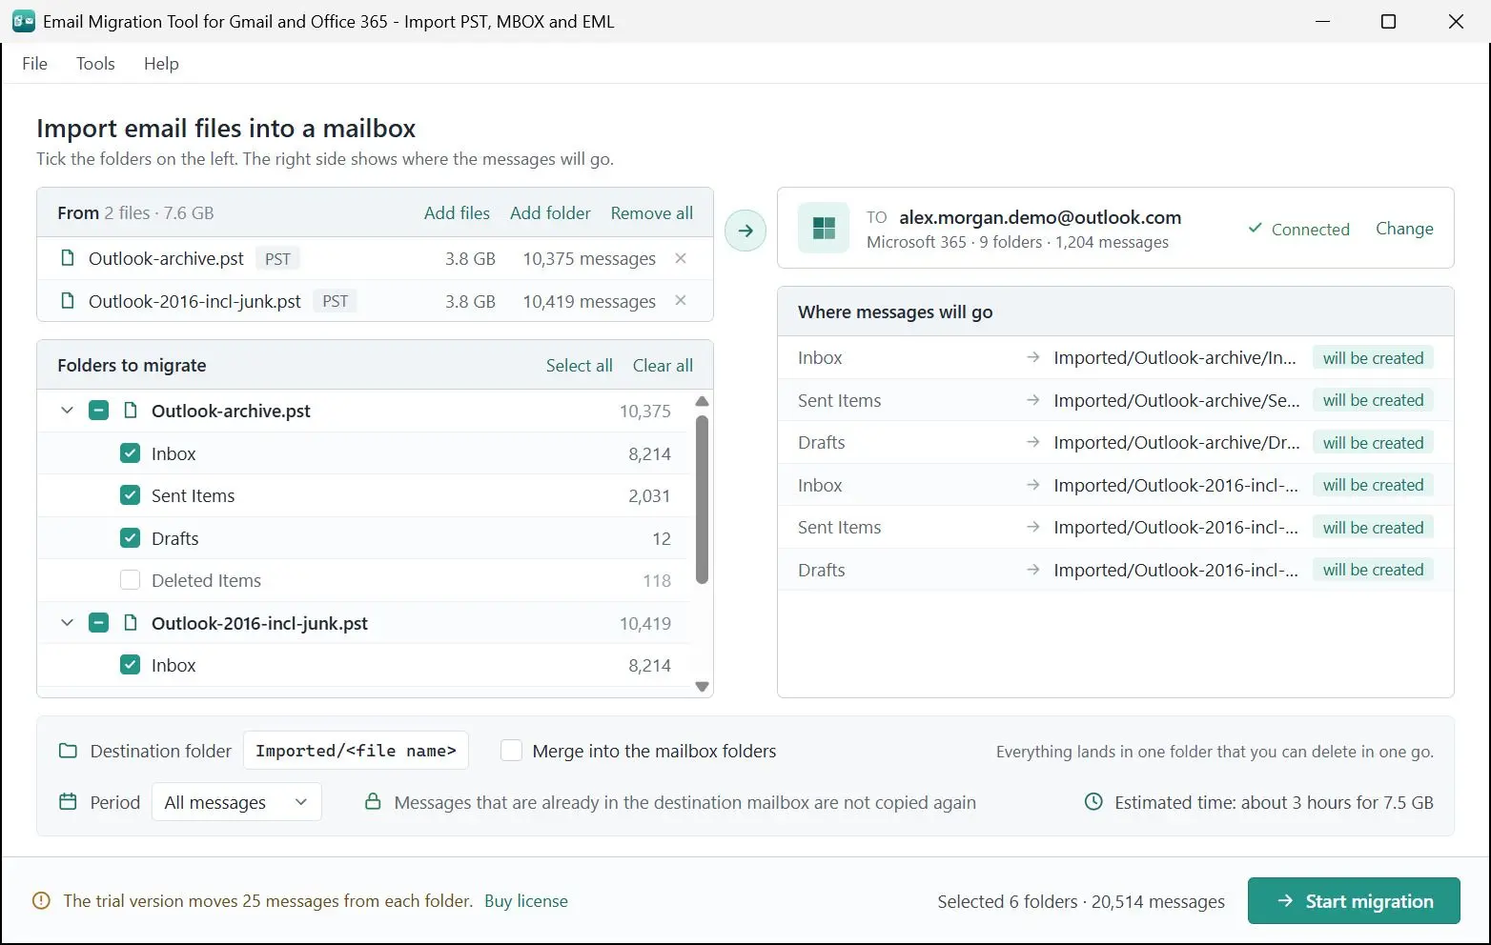Screen dimensions: 1491x945
Task: Click Clear all folders
Action: [663, 366]
